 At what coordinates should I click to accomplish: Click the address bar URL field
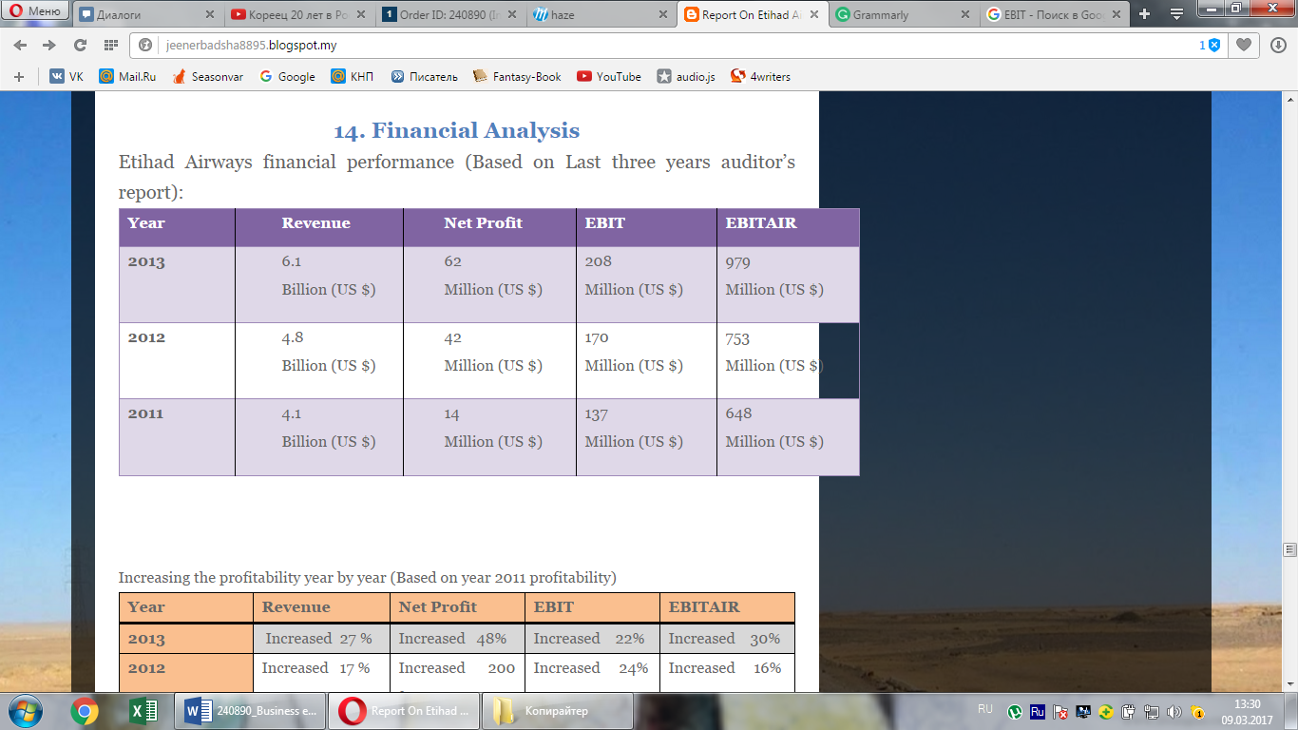click(665, 46)
